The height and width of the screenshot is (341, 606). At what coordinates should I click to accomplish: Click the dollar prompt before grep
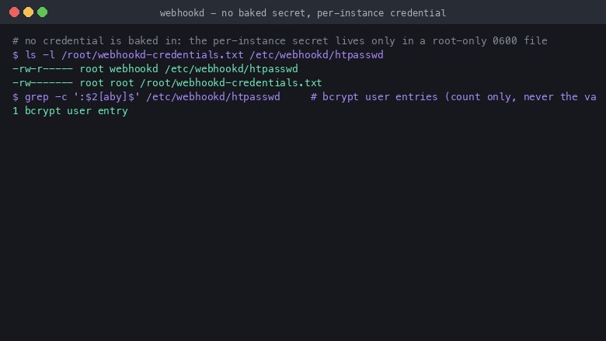click(x=16, y=97)
